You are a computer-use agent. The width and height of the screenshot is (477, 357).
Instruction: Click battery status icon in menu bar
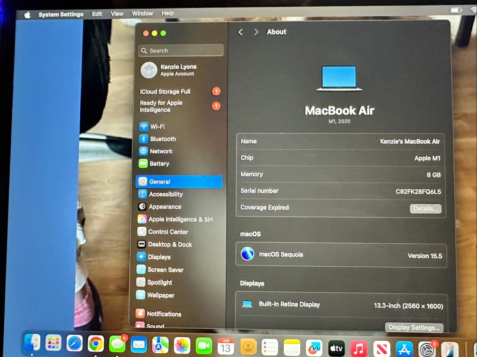(x=456, y=10)
